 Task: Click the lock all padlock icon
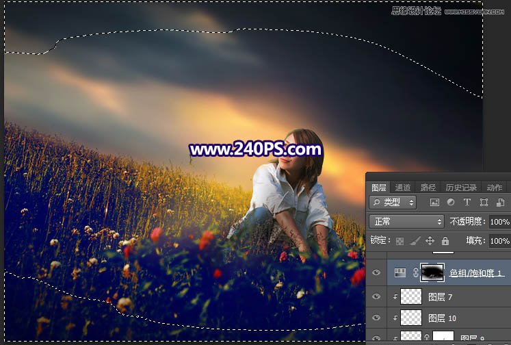[x=445, y=241]
